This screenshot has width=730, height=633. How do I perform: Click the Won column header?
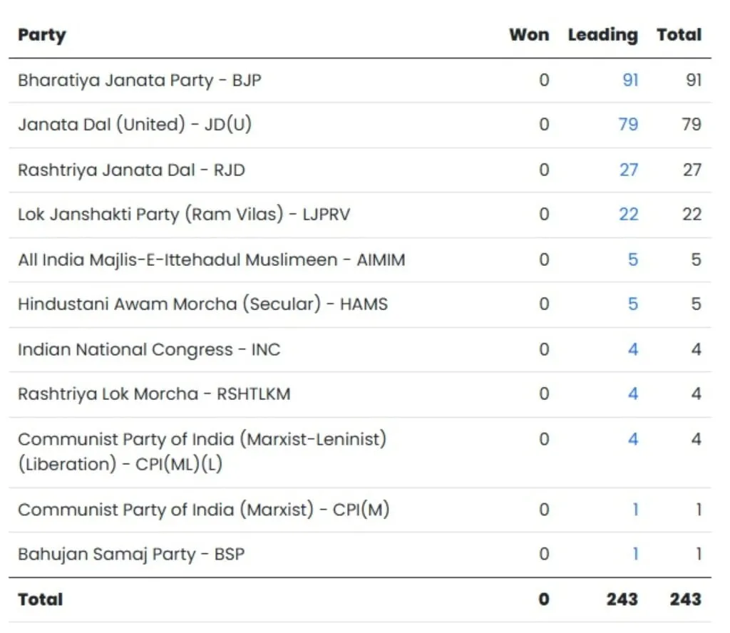529,35
